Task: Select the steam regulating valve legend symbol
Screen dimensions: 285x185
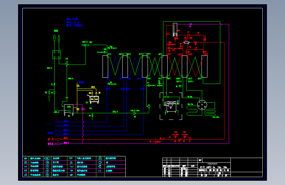Action: point(100,158)
